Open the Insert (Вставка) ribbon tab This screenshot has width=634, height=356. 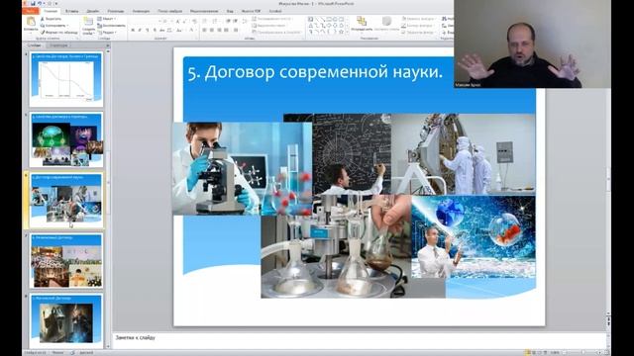pos(71,11)
